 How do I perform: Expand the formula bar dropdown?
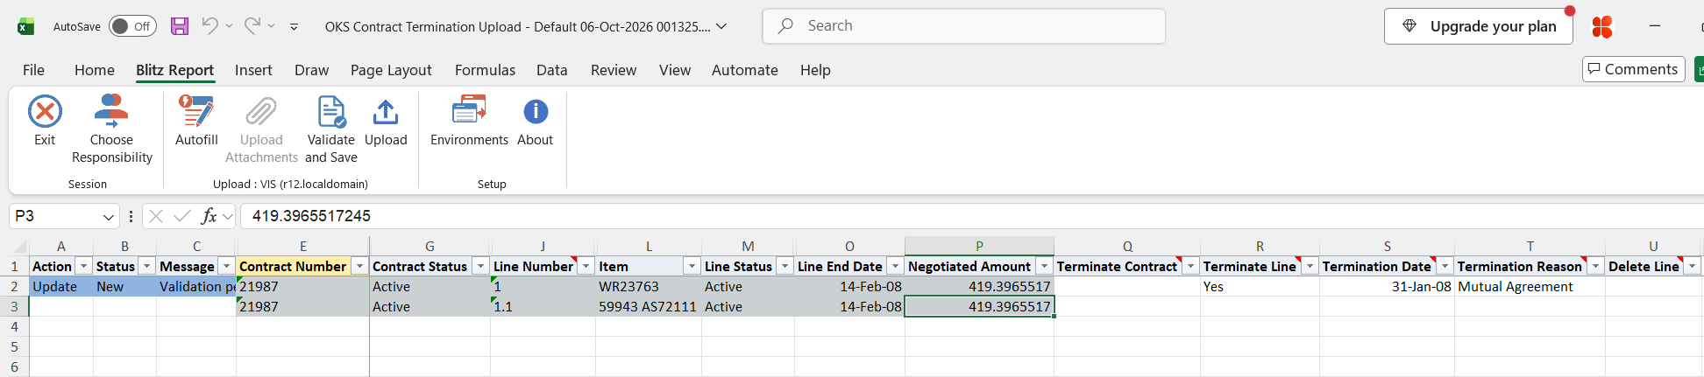(x=228, y=216)
